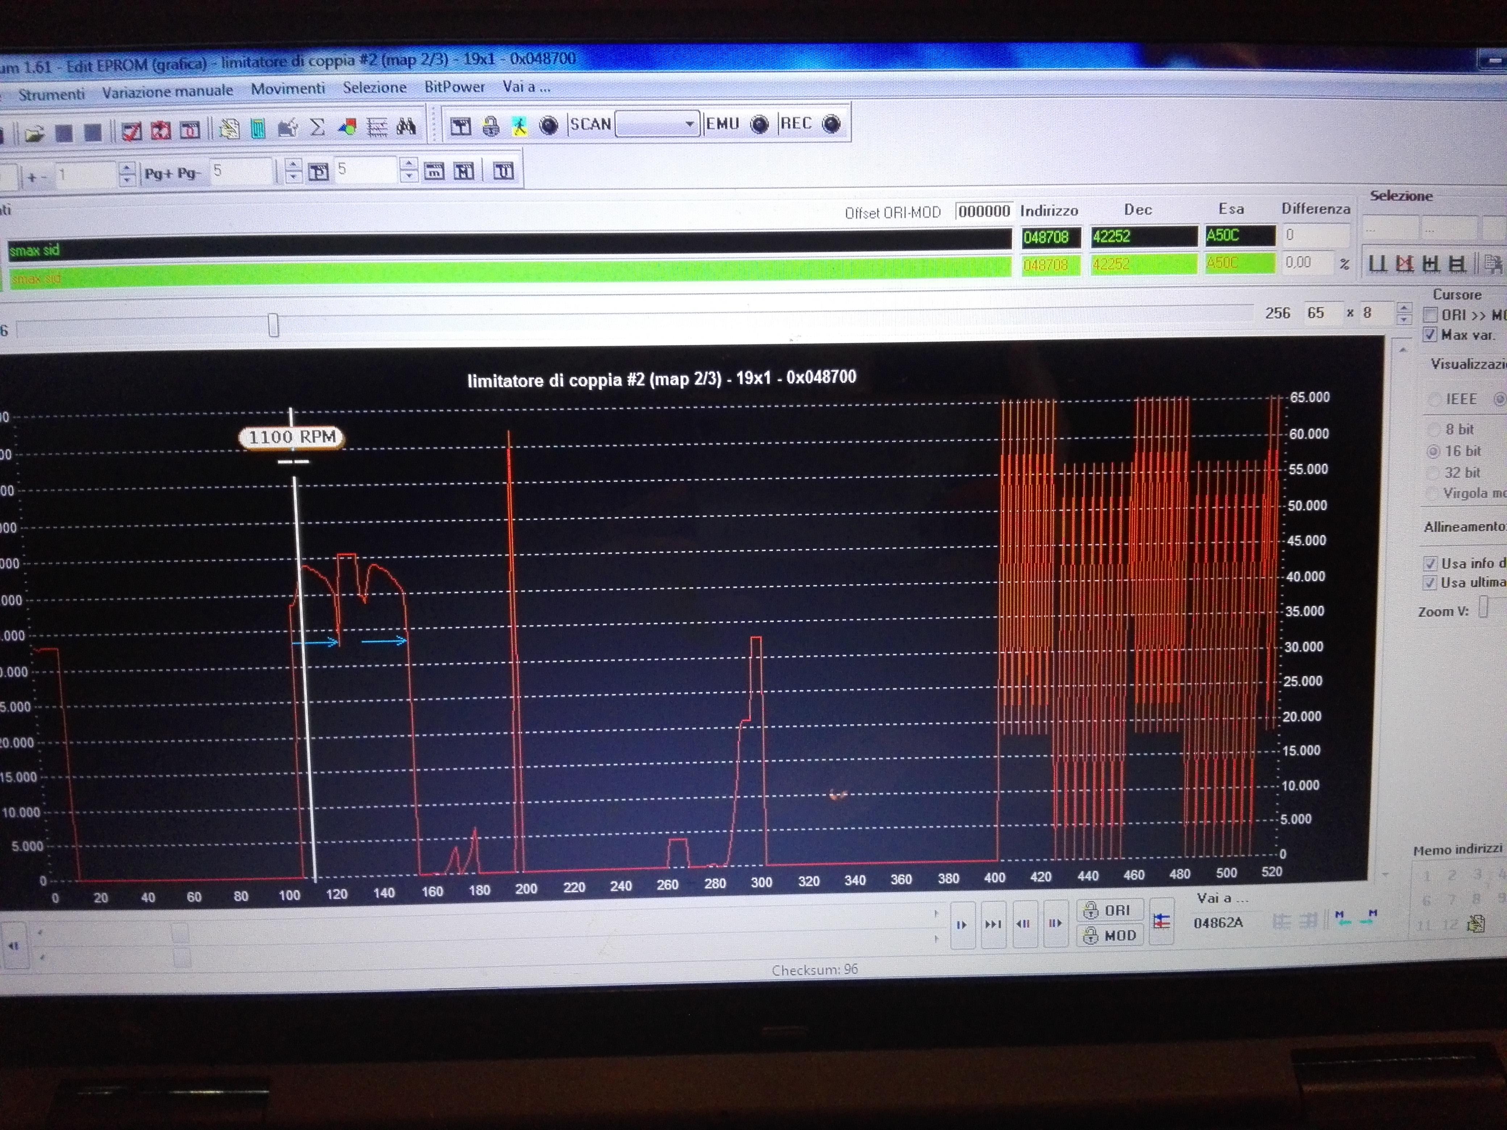Open the BitPower menu
This screenshot has height=1130, width=1507.
pos(454,87)
